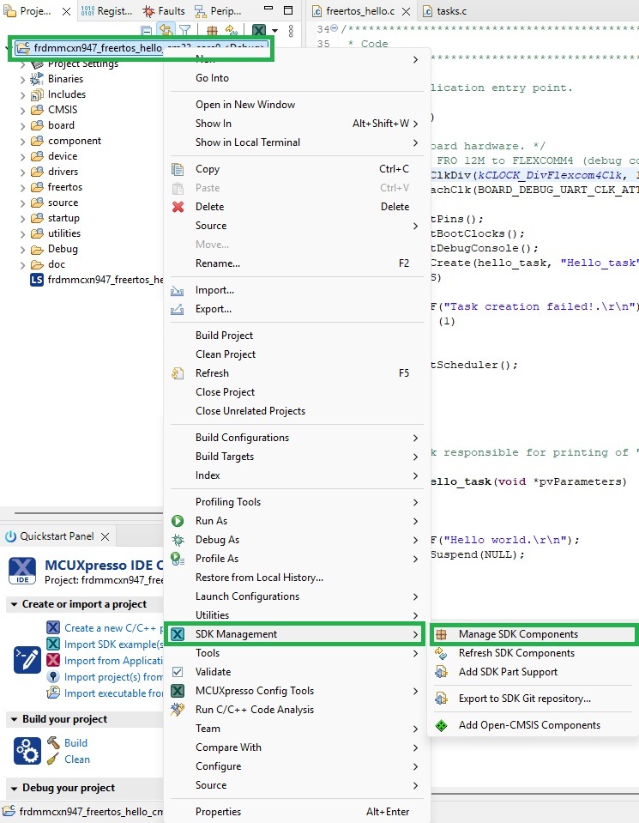Switch to the Registers tab
The width and height of the screenshot is (639, 823).
[x=107, y=10]
